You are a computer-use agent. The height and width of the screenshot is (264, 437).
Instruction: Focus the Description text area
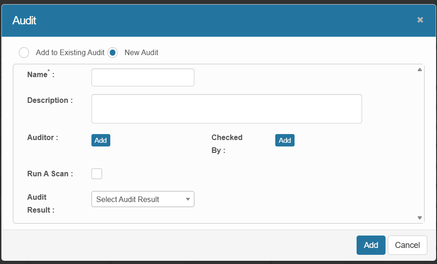[226, 109]
